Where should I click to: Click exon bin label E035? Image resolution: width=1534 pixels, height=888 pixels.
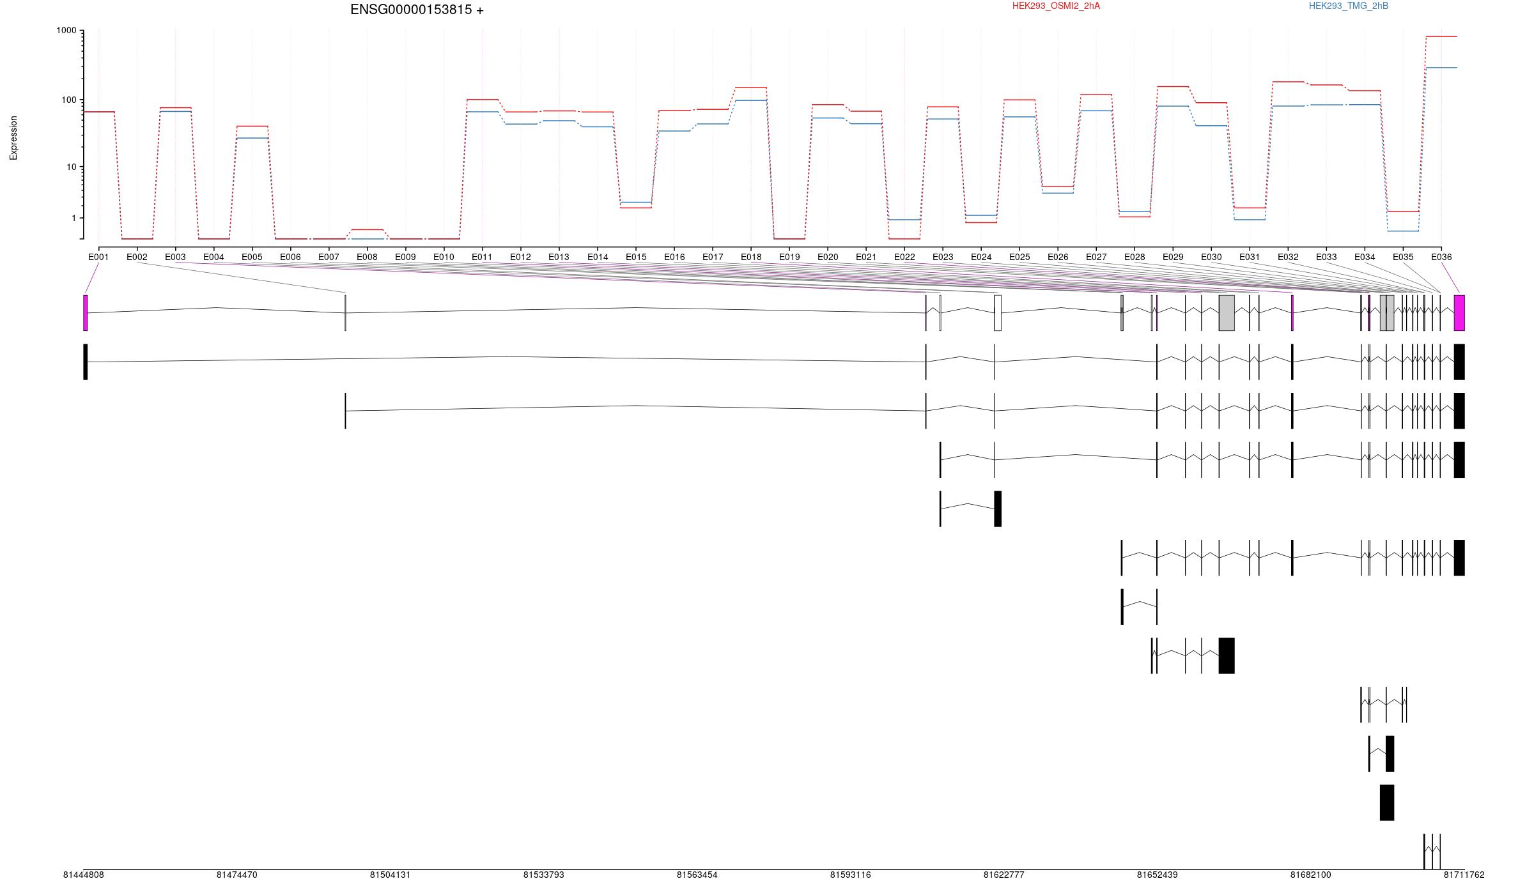click(x=1403, y=257)
